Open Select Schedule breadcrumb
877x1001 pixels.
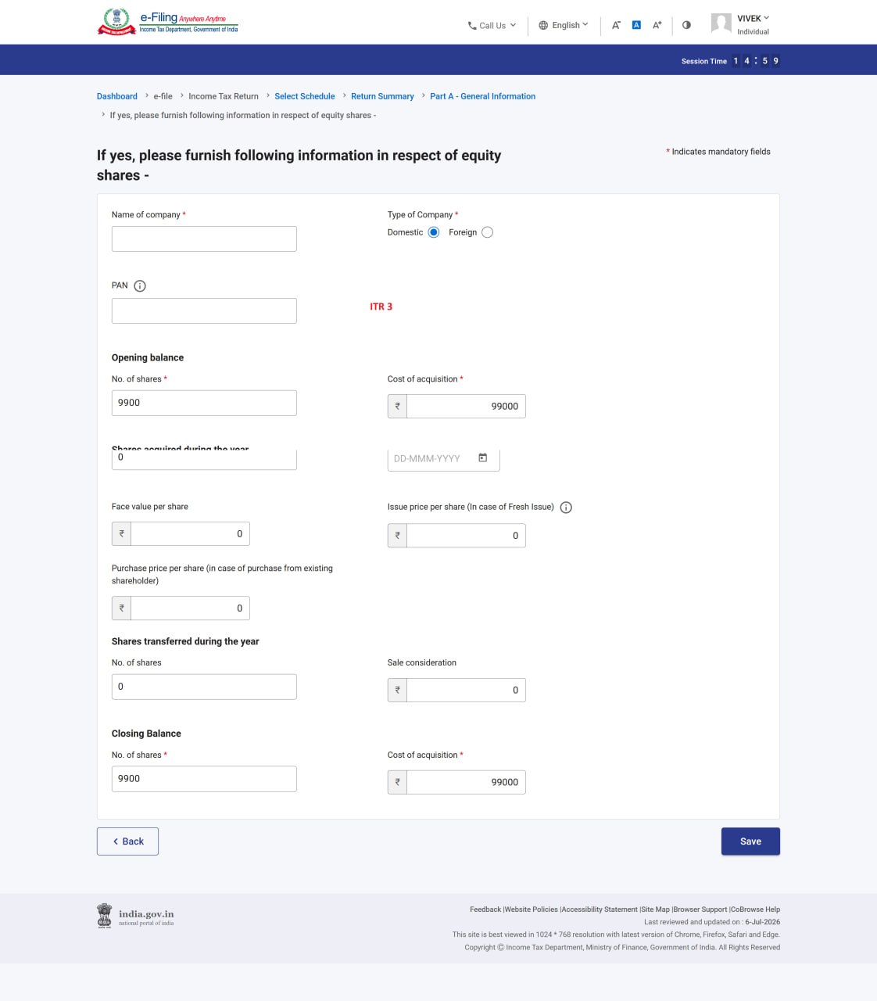pyautogui.click(x=305, y=96)
